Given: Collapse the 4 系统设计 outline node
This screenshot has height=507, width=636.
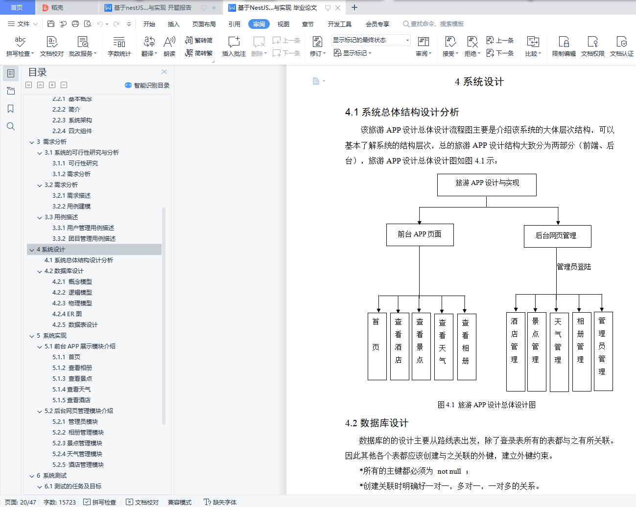Looking at the screenshot, I should 32,250.
